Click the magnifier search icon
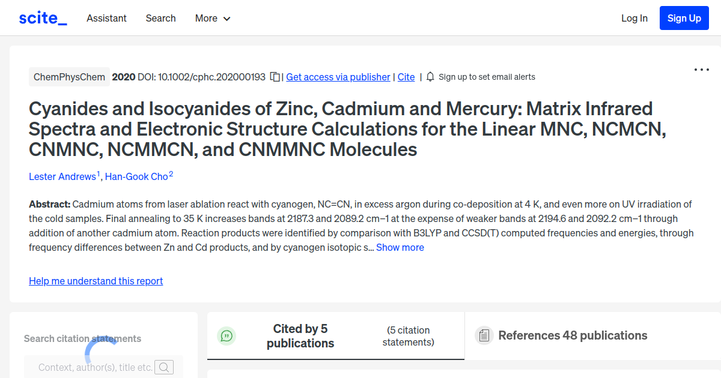The height and width of the screenshot is (378, 721). pyautogui.click(x=164, y=367)
